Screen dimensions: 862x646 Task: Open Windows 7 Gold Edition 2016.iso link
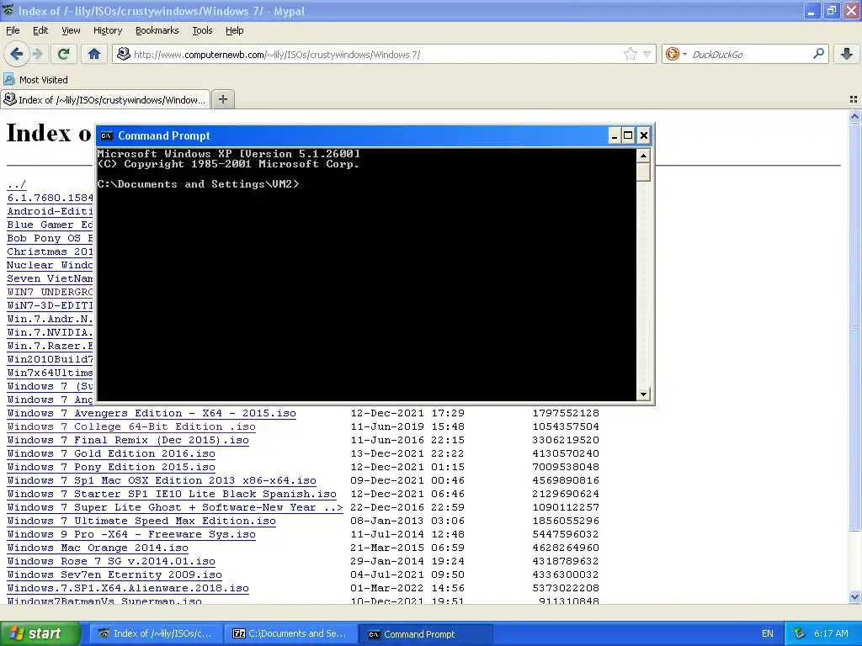click(x=111, y=453)
